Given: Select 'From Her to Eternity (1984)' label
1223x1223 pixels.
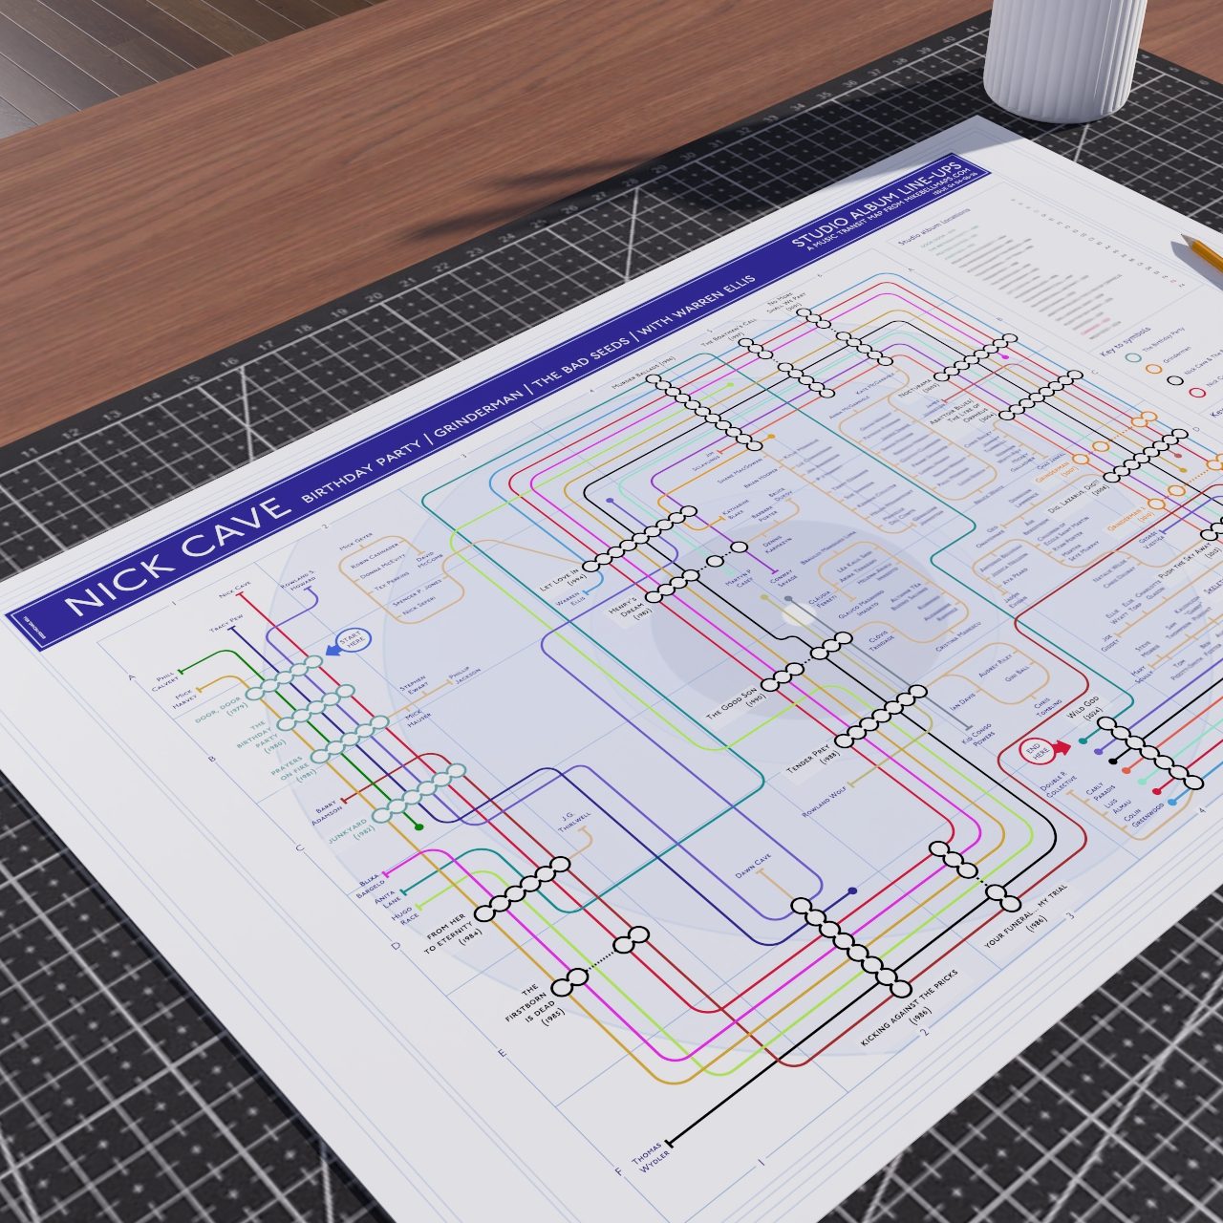Looking at the screenshot, I should point(454,933).
